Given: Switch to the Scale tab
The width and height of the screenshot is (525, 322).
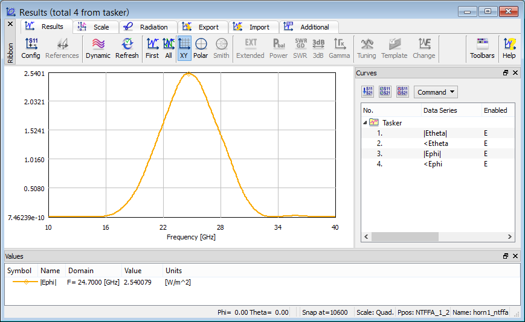Looking at the screenshot, I should (95, 27).
